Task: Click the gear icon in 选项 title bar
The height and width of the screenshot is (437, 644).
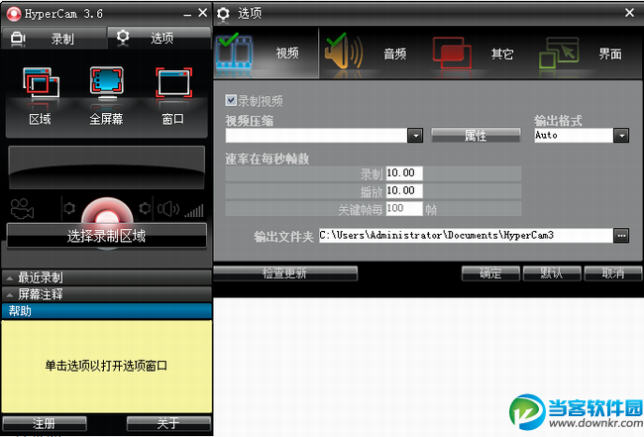Action: [223, 14]
